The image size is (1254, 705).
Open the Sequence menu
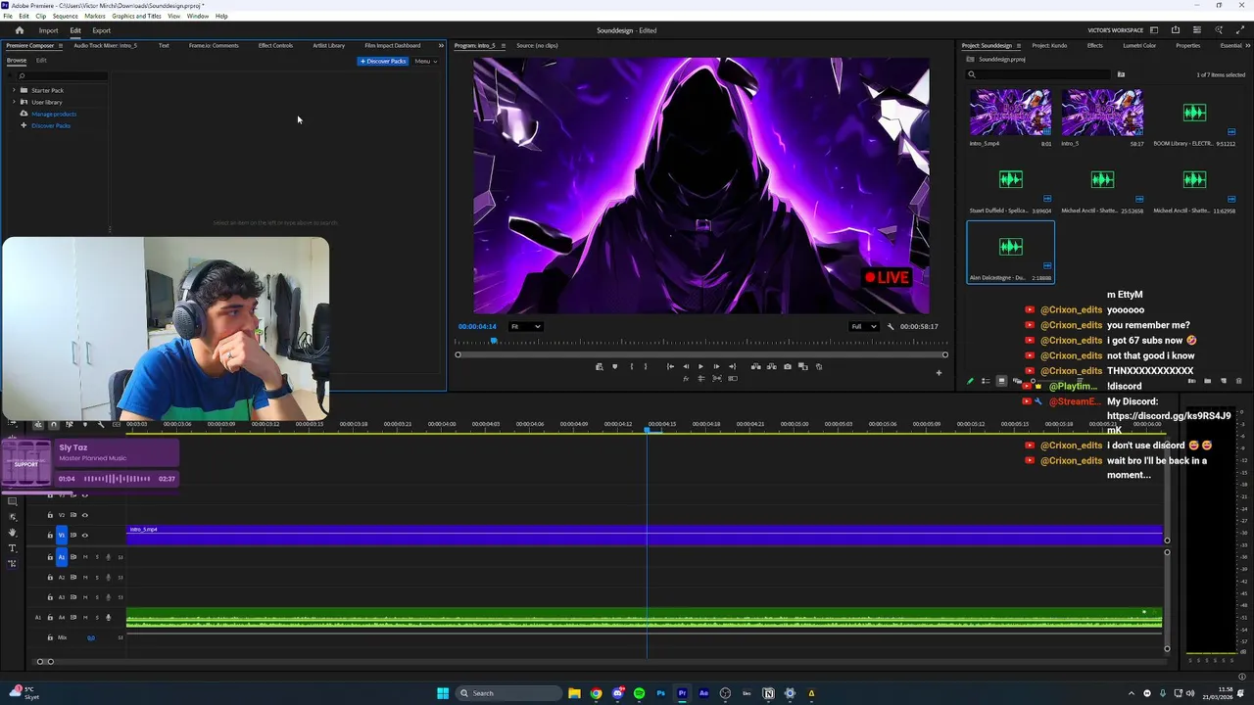[x=65, y=16]
